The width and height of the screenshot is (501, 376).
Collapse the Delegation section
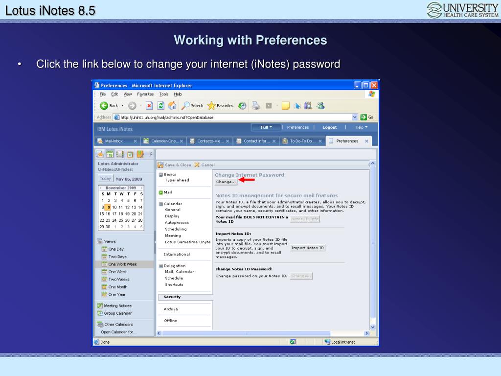(x=161, y=266)
